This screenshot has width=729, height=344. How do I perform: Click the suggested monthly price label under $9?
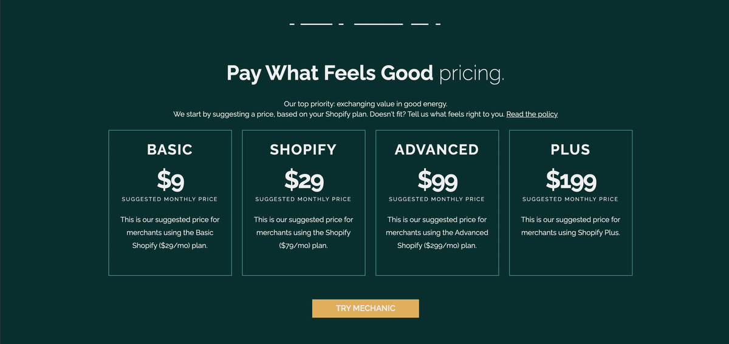click(169, 199)
